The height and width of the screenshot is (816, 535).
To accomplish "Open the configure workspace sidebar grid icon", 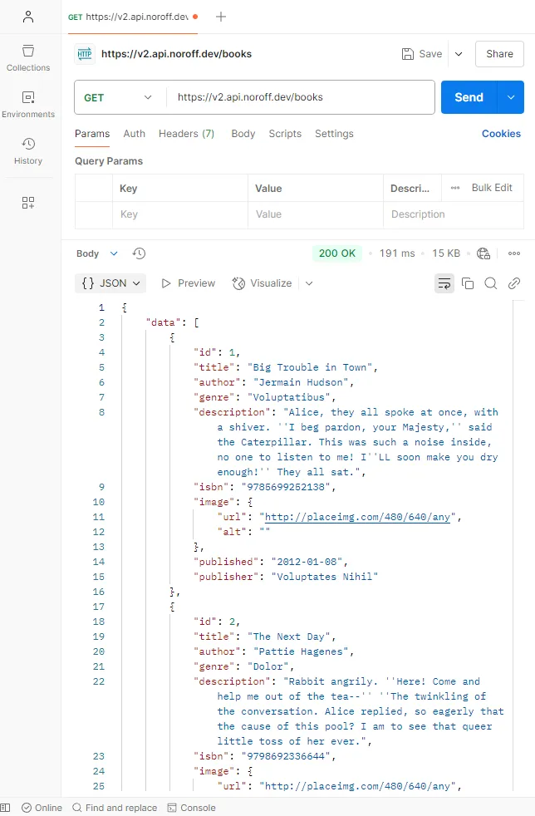I will click(28, 203).
